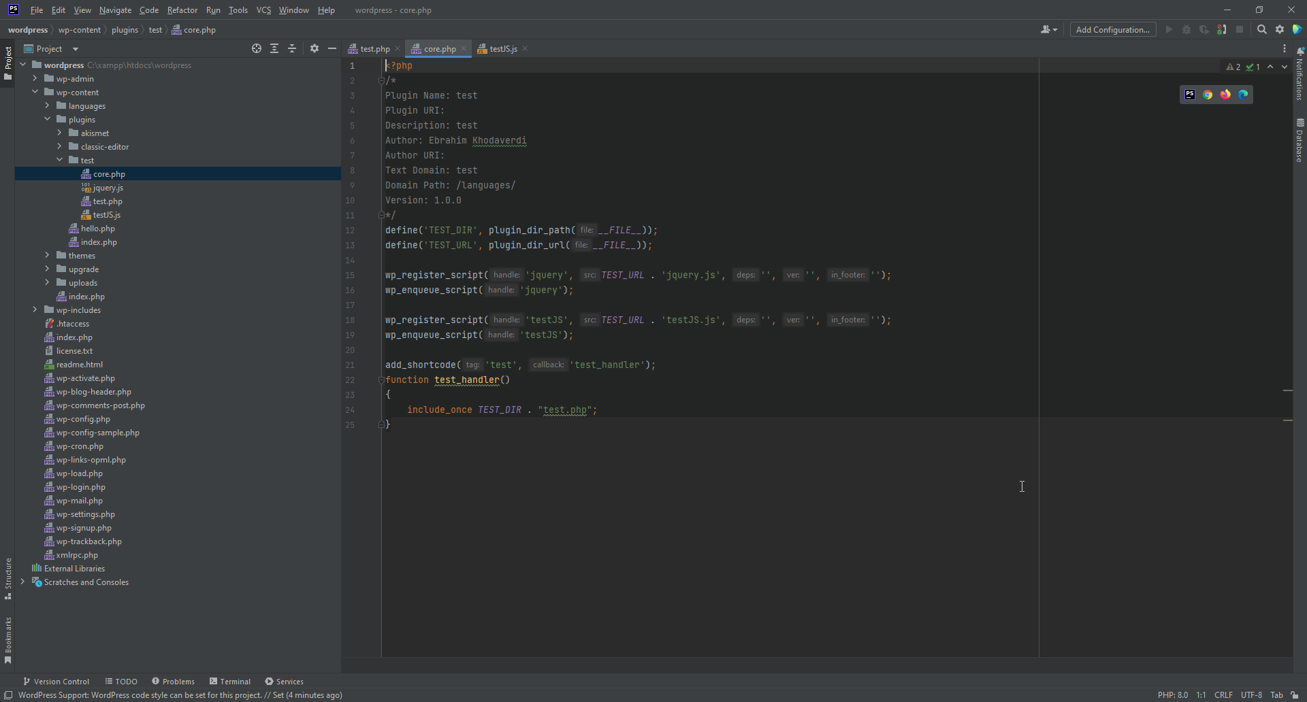Open the VCS menu
The height and width of the screenshot is (702, 1307).
(263, 10)
